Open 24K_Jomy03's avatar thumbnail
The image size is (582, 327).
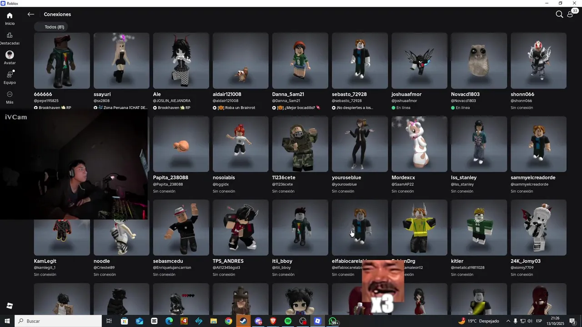(538, 228)
